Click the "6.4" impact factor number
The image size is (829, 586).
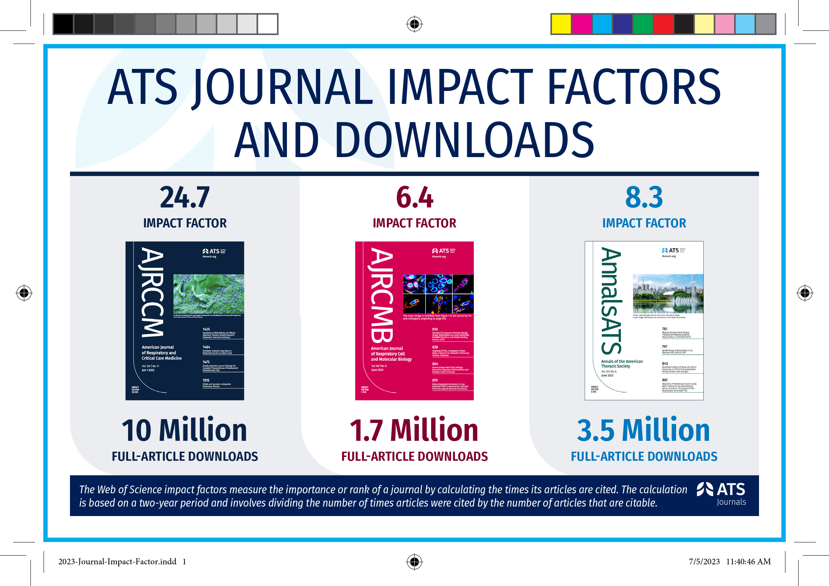tap(414, 197)
